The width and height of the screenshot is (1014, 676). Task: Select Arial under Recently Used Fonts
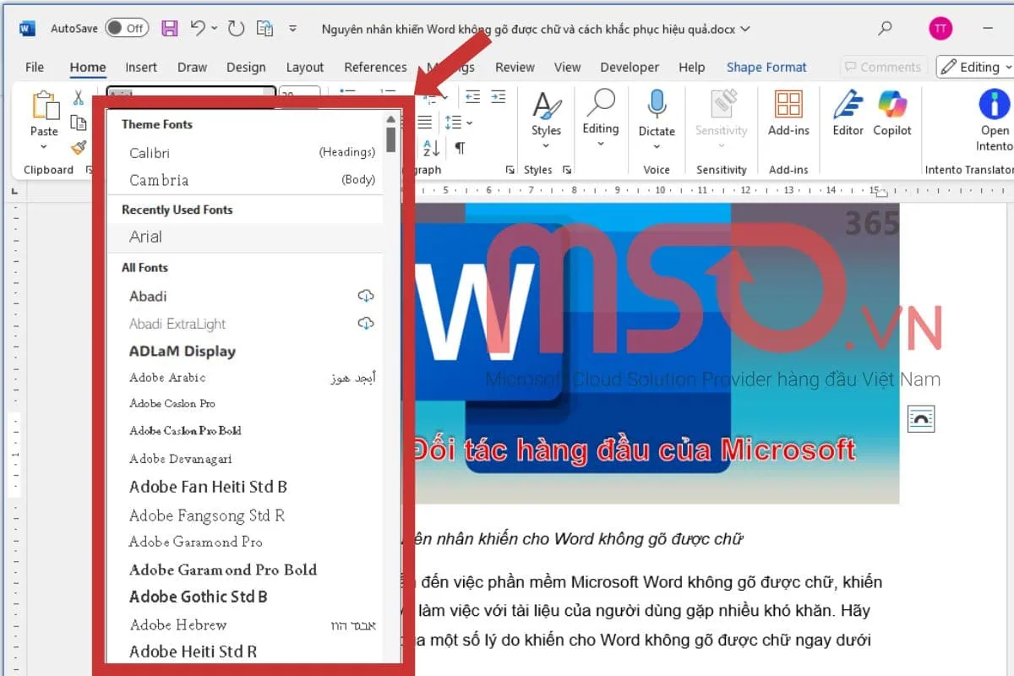[145, 237]
